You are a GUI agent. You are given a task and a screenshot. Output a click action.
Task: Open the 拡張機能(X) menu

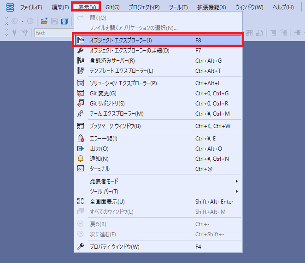pyautogui.click(x=211, y=7)
